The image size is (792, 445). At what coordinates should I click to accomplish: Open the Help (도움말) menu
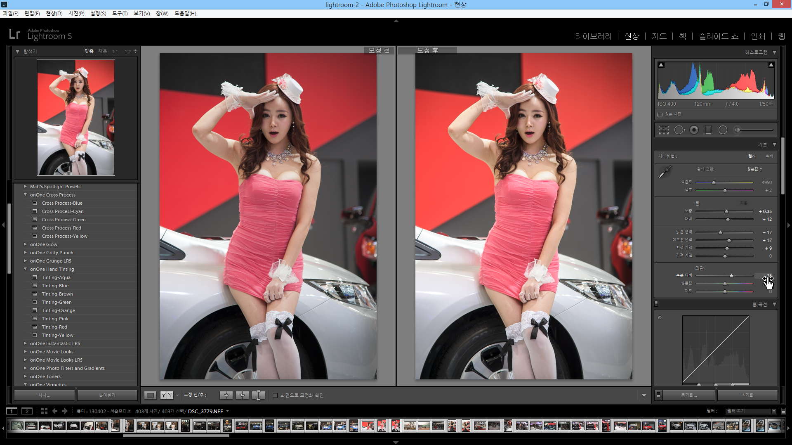click(185, 14)
